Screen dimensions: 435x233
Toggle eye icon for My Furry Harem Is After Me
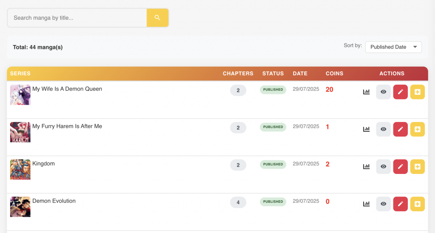pyautogui.click(x=383, y=129)
